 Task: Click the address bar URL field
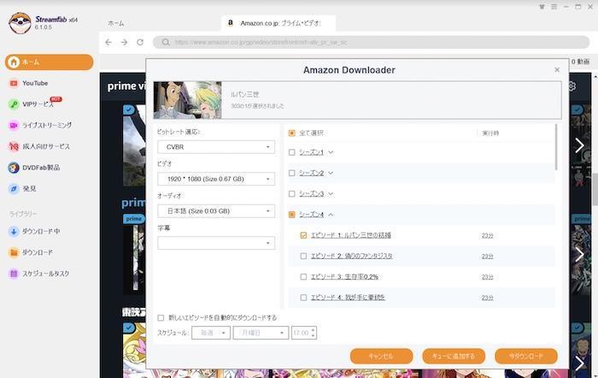tap(371, 42)
